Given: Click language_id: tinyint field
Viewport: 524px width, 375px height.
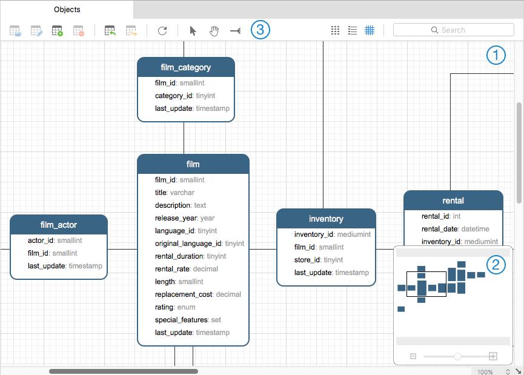Looking at the screenshot, I should (x=186, y=231).
